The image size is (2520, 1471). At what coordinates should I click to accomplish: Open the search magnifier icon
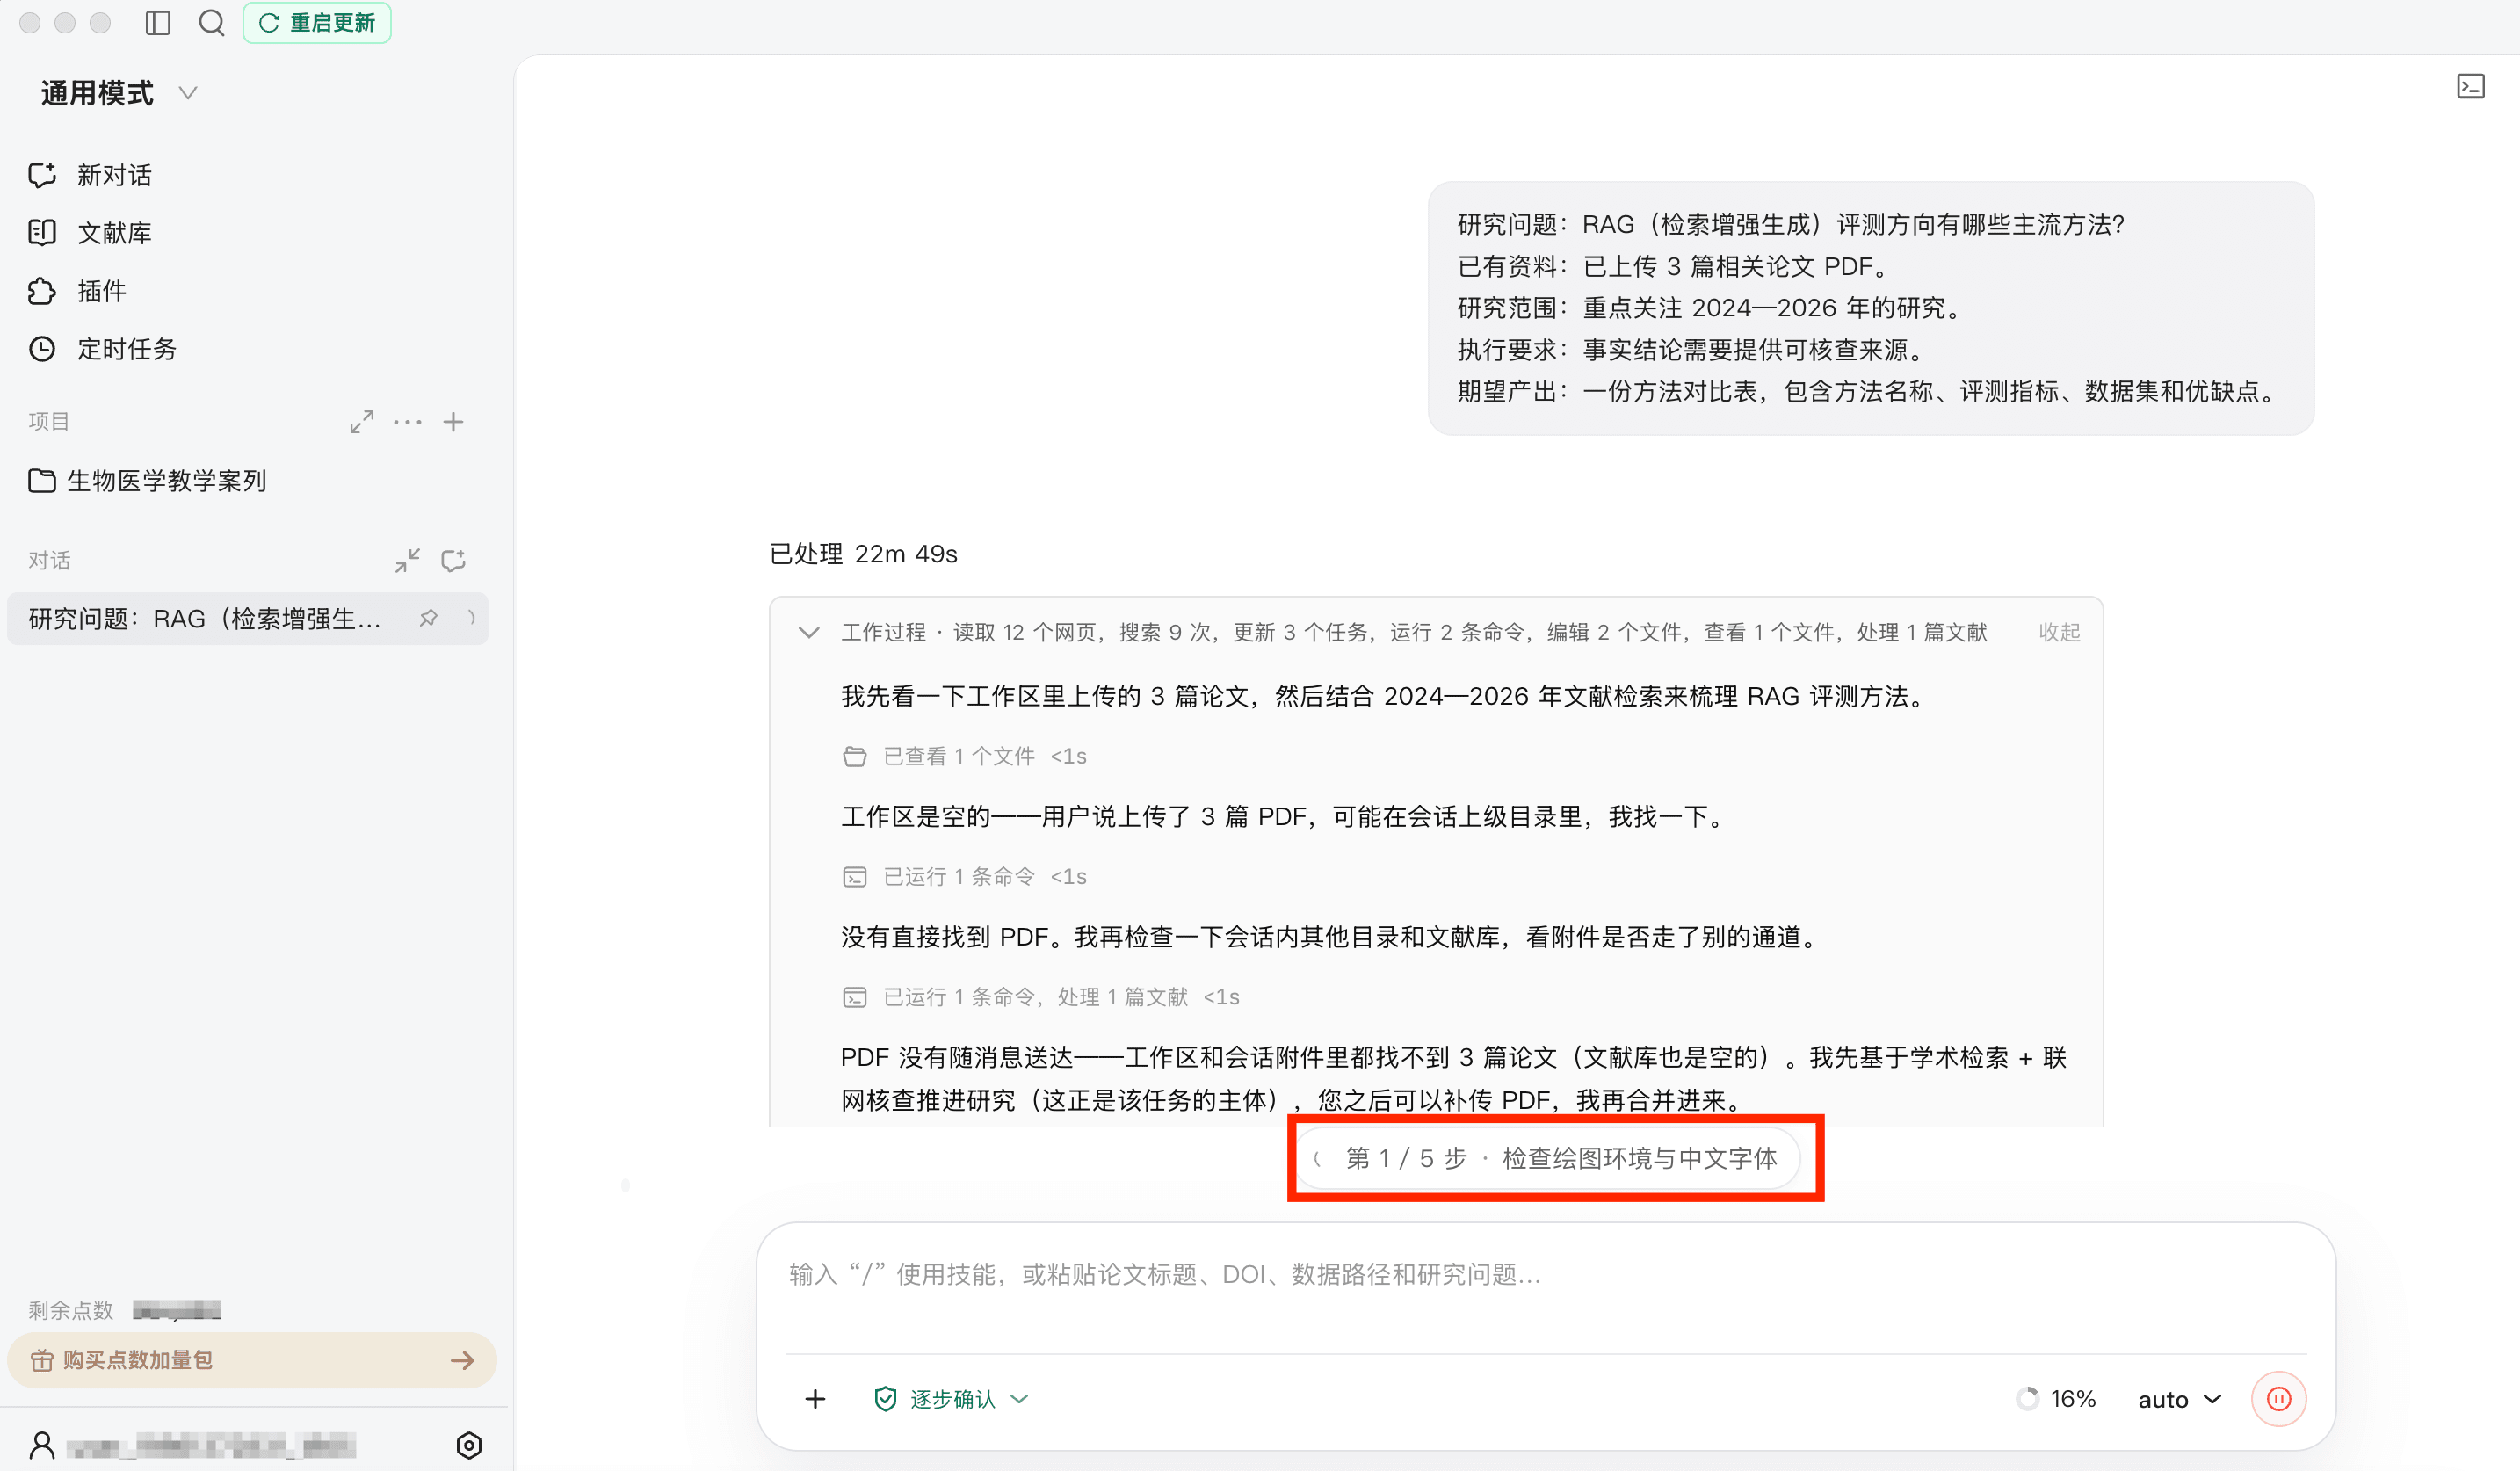tap(211, 23)
